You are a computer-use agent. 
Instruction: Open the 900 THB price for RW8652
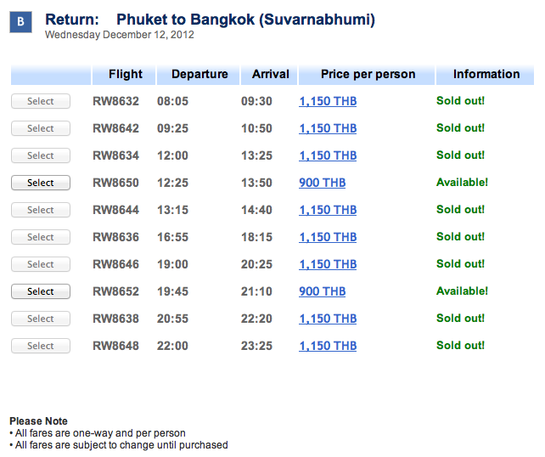click(x=323, y=291)
